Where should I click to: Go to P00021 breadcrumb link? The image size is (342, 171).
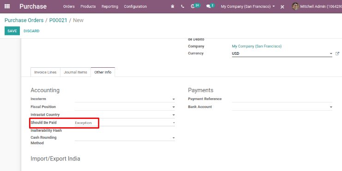[x=58, y=20]
